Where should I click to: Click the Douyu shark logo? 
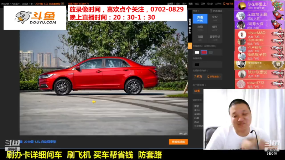coord(23,17)
